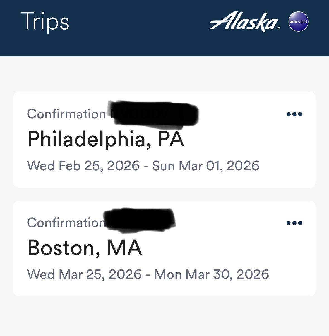Click the registered trademark symbol beside Alaska
This screenshot has width=329, height=336.
coord(278,28)
